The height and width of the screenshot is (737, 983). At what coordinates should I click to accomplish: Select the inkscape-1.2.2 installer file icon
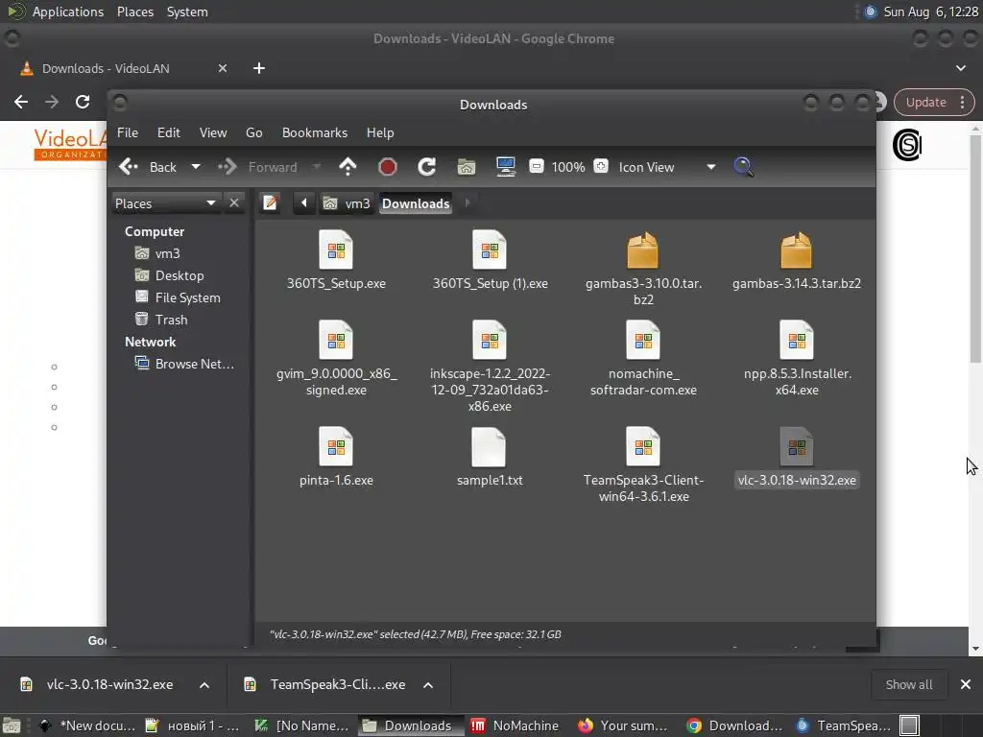pos(490,341)
